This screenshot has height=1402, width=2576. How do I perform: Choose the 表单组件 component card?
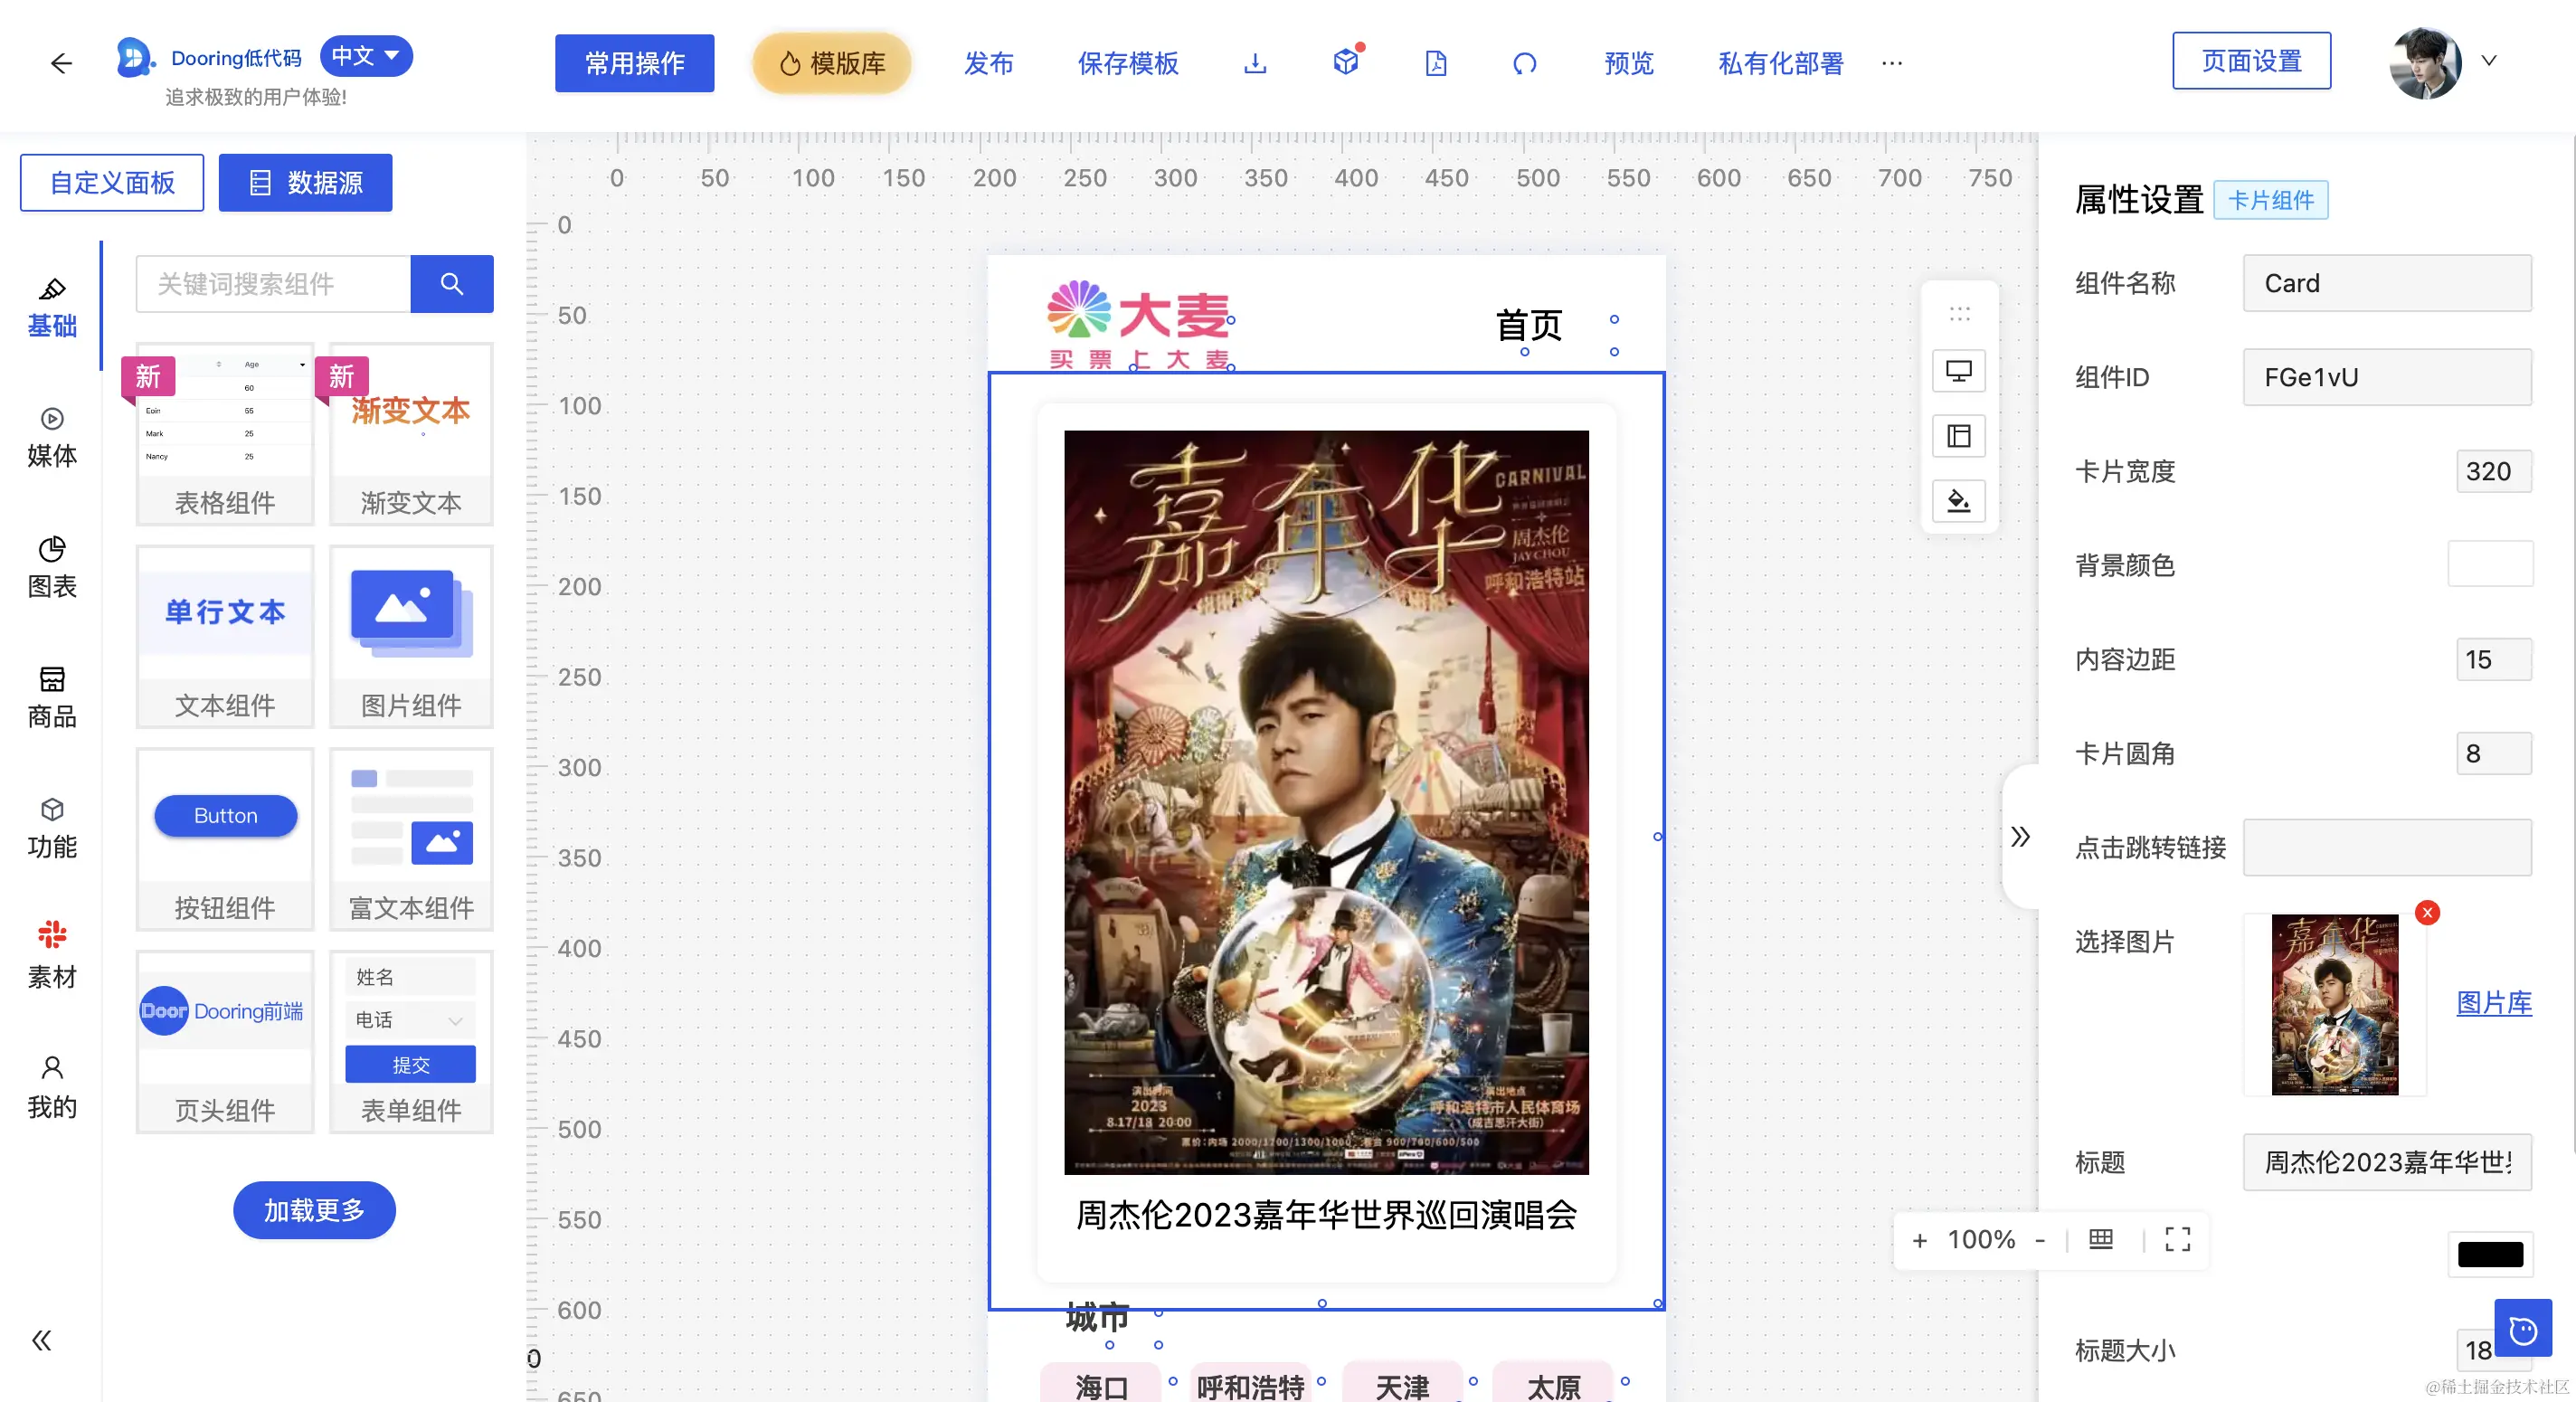pos(411,1042)
